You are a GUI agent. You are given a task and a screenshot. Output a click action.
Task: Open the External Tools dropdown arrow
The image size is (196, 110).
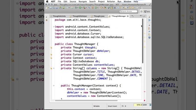pyautogui.click(x=86, y=8)
